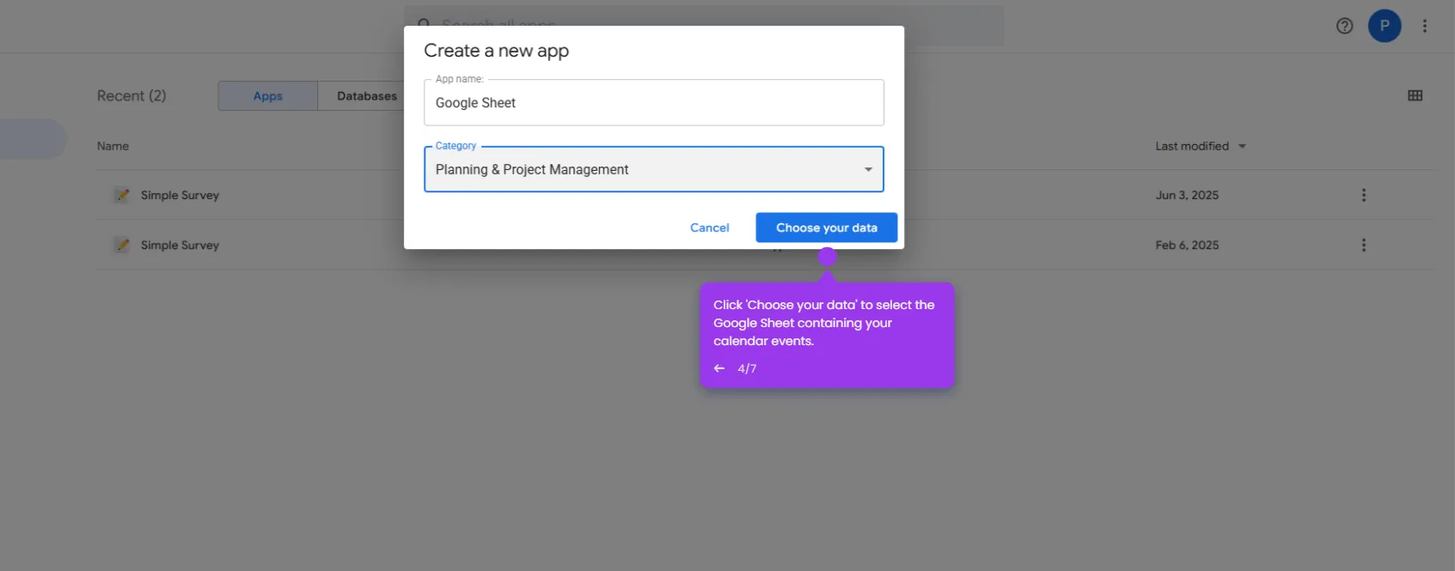
Task: Click the Simple Survey icon dated Feb 6, 2025
Action: click(x=122, y=245)
